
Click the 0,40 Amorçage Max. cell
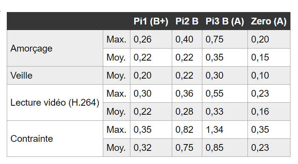184,39
